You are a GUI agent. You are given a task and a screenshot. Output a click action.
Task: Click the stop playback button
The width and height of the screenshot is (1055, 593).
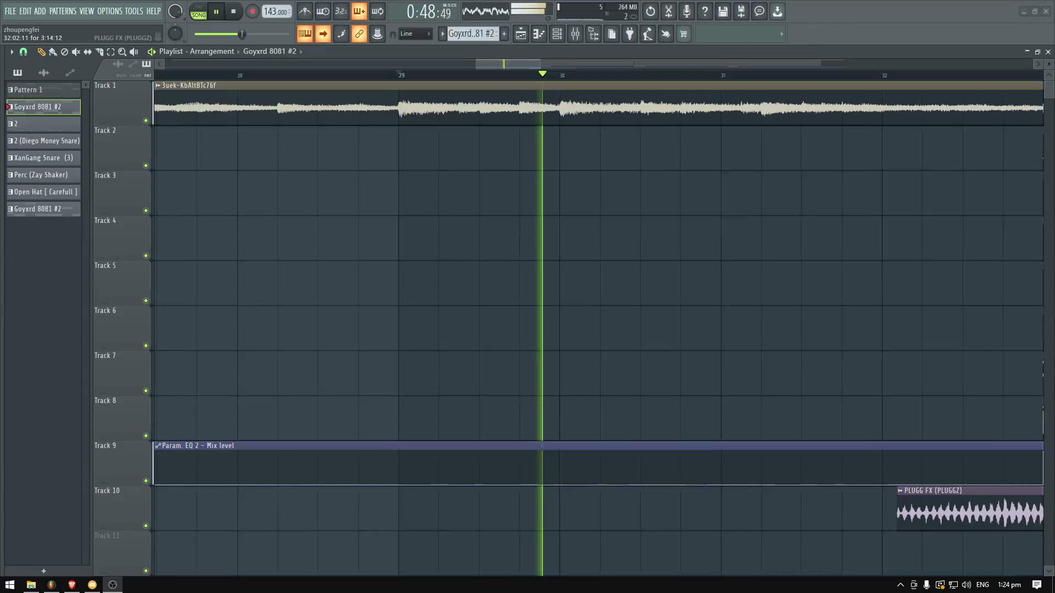pyautogui.click(x=234, y=12)
